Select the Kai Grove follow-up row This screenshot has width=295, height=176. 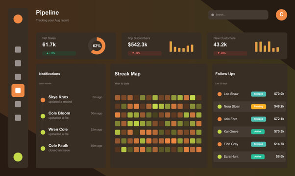pyautogui.click(x=249, y=132)
